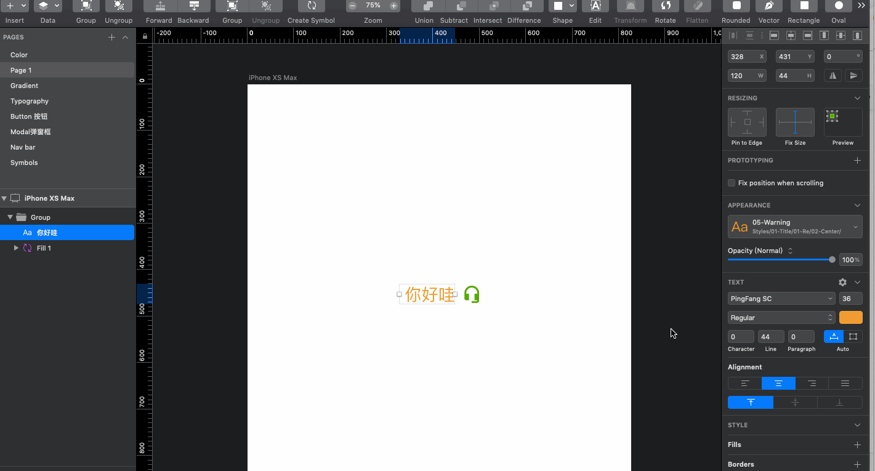Toggle Fix Size resizing control

tap(795, 122)
